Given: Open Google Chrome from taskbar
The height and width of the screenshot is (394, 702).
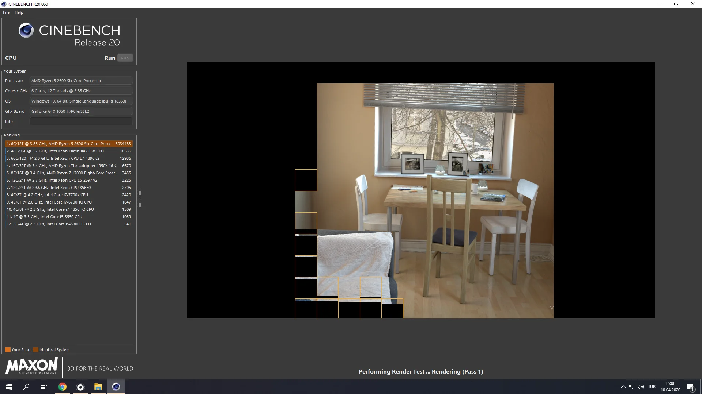Looking at the screenshot, I should (63, 387).
